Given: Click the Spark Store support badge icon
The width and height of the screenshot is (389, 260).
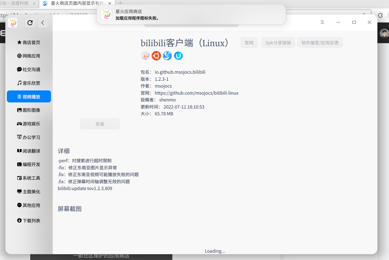Looking at the screenshot, I should 145,56.
